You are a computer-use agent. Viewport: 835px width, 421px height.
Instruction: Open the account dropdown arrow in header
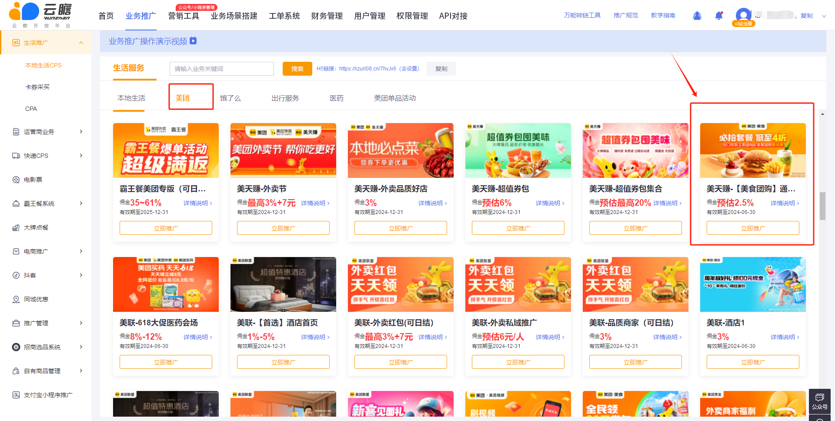(824, 16)
